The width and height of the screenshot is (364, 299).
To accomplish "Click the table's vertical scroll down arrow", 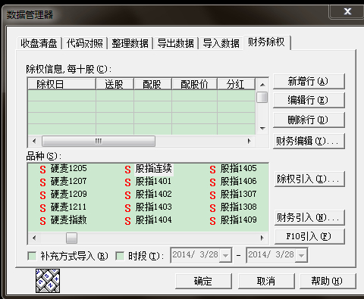I will click(x=262, y=129).
